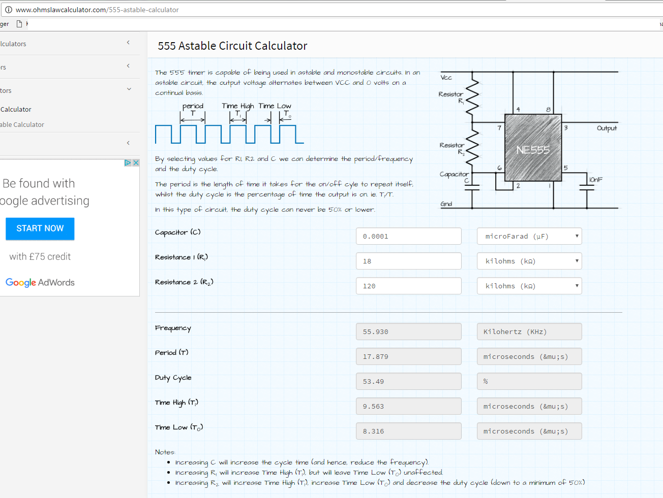
Task: Click the 'with £75 credit' ad text
Action: tap(40, 256)
